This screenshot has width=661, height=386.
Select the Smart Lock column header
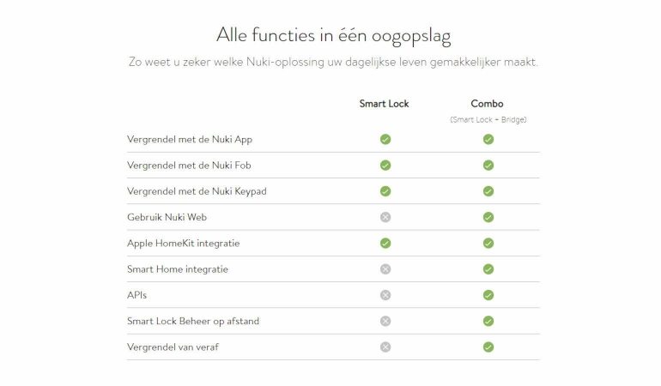coord(384,104)
